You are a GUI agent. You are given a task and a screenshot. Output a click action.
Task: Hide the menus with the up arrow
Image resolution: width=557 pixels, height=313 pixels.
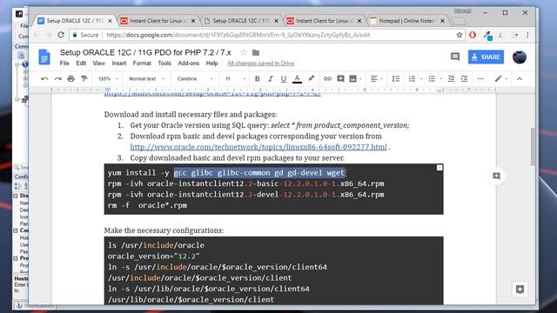point(520,79)
